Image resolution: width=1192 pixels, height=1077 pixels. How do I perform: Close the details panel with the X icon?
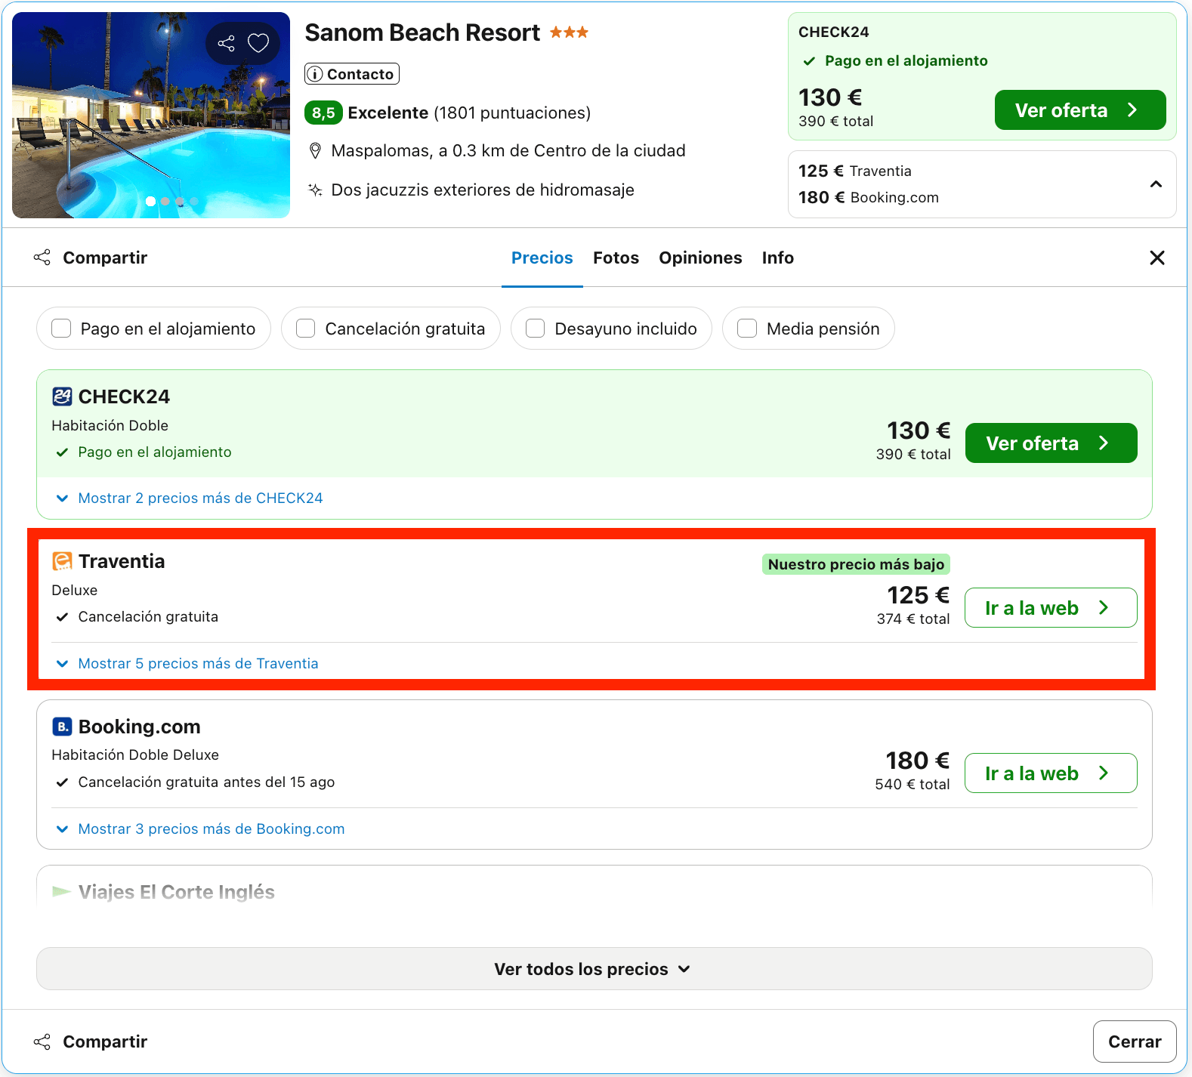point(1157,258)
